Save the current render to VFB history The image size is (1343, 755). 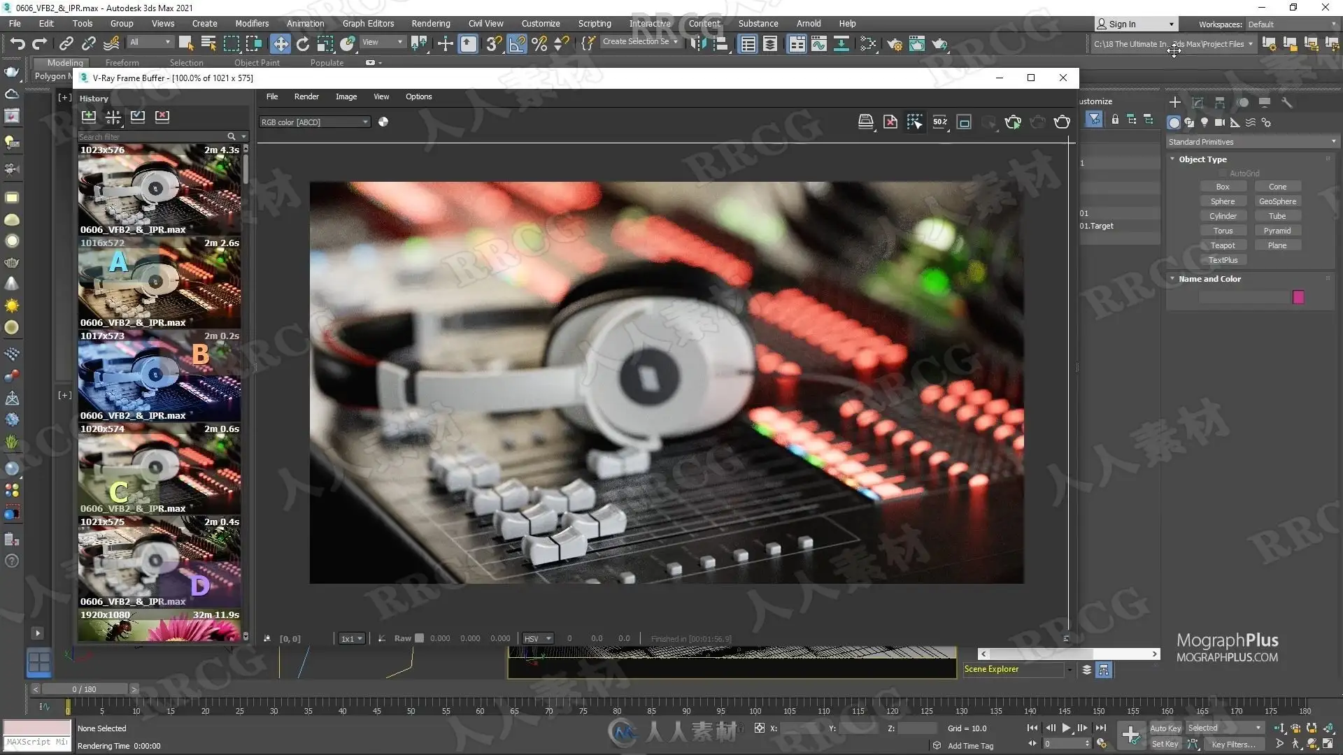(89, 117)
